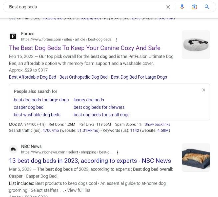218x197 pixels.
Task: Click the NBC News peacock favicon
Action: pos(13,149)
